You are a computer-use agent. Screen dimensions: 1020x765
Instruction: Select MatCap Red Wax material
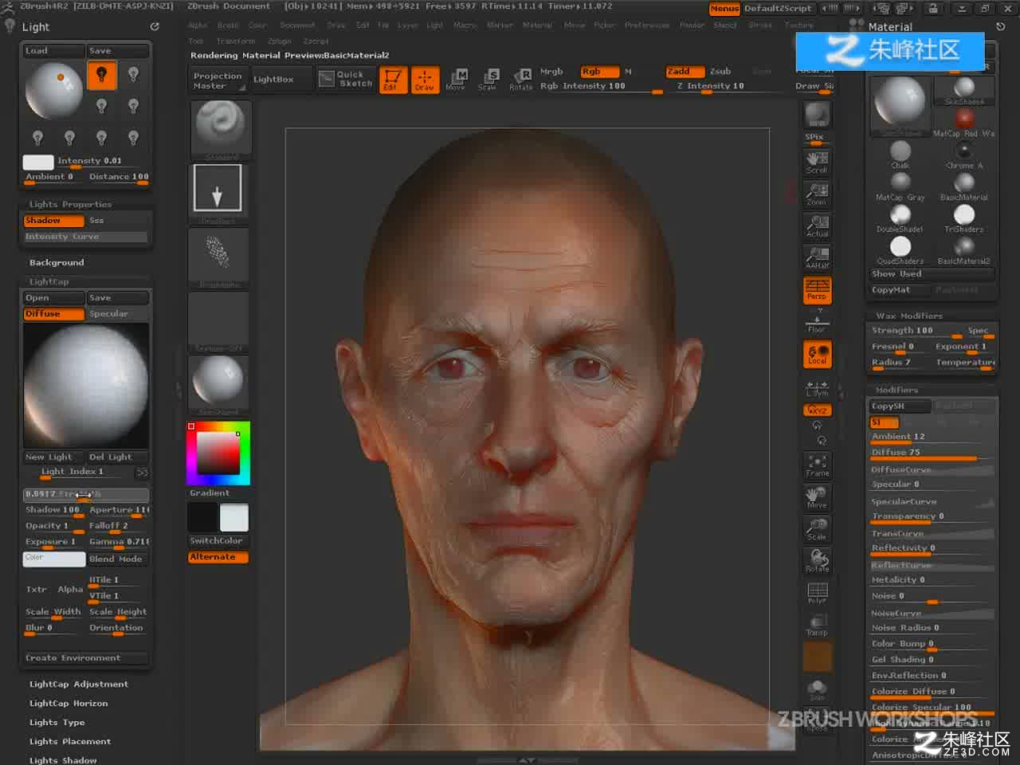point(964,122)
